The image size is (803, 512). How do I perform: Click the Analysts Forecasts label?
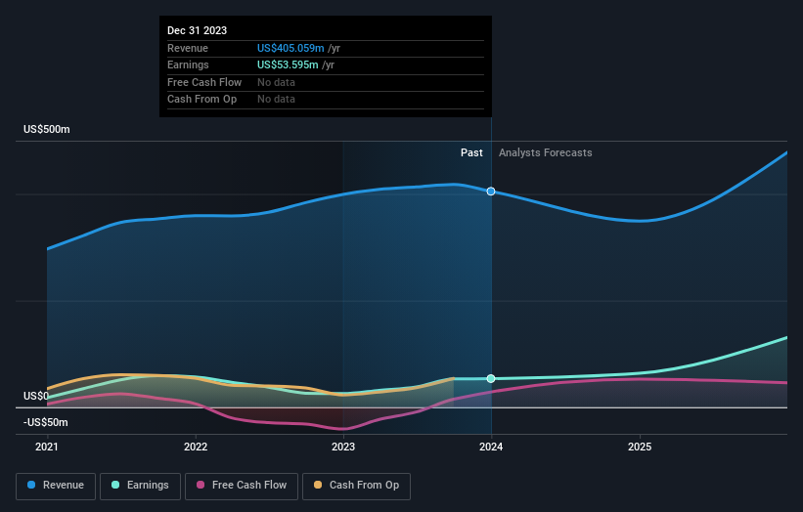546,153
